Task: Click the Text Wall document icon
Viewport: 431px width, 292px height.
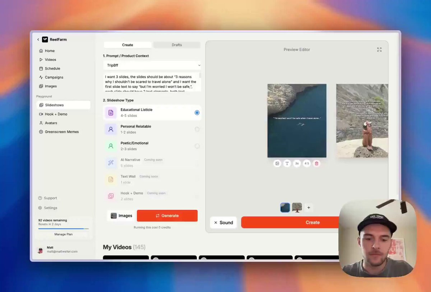Action: click(111, 179)
